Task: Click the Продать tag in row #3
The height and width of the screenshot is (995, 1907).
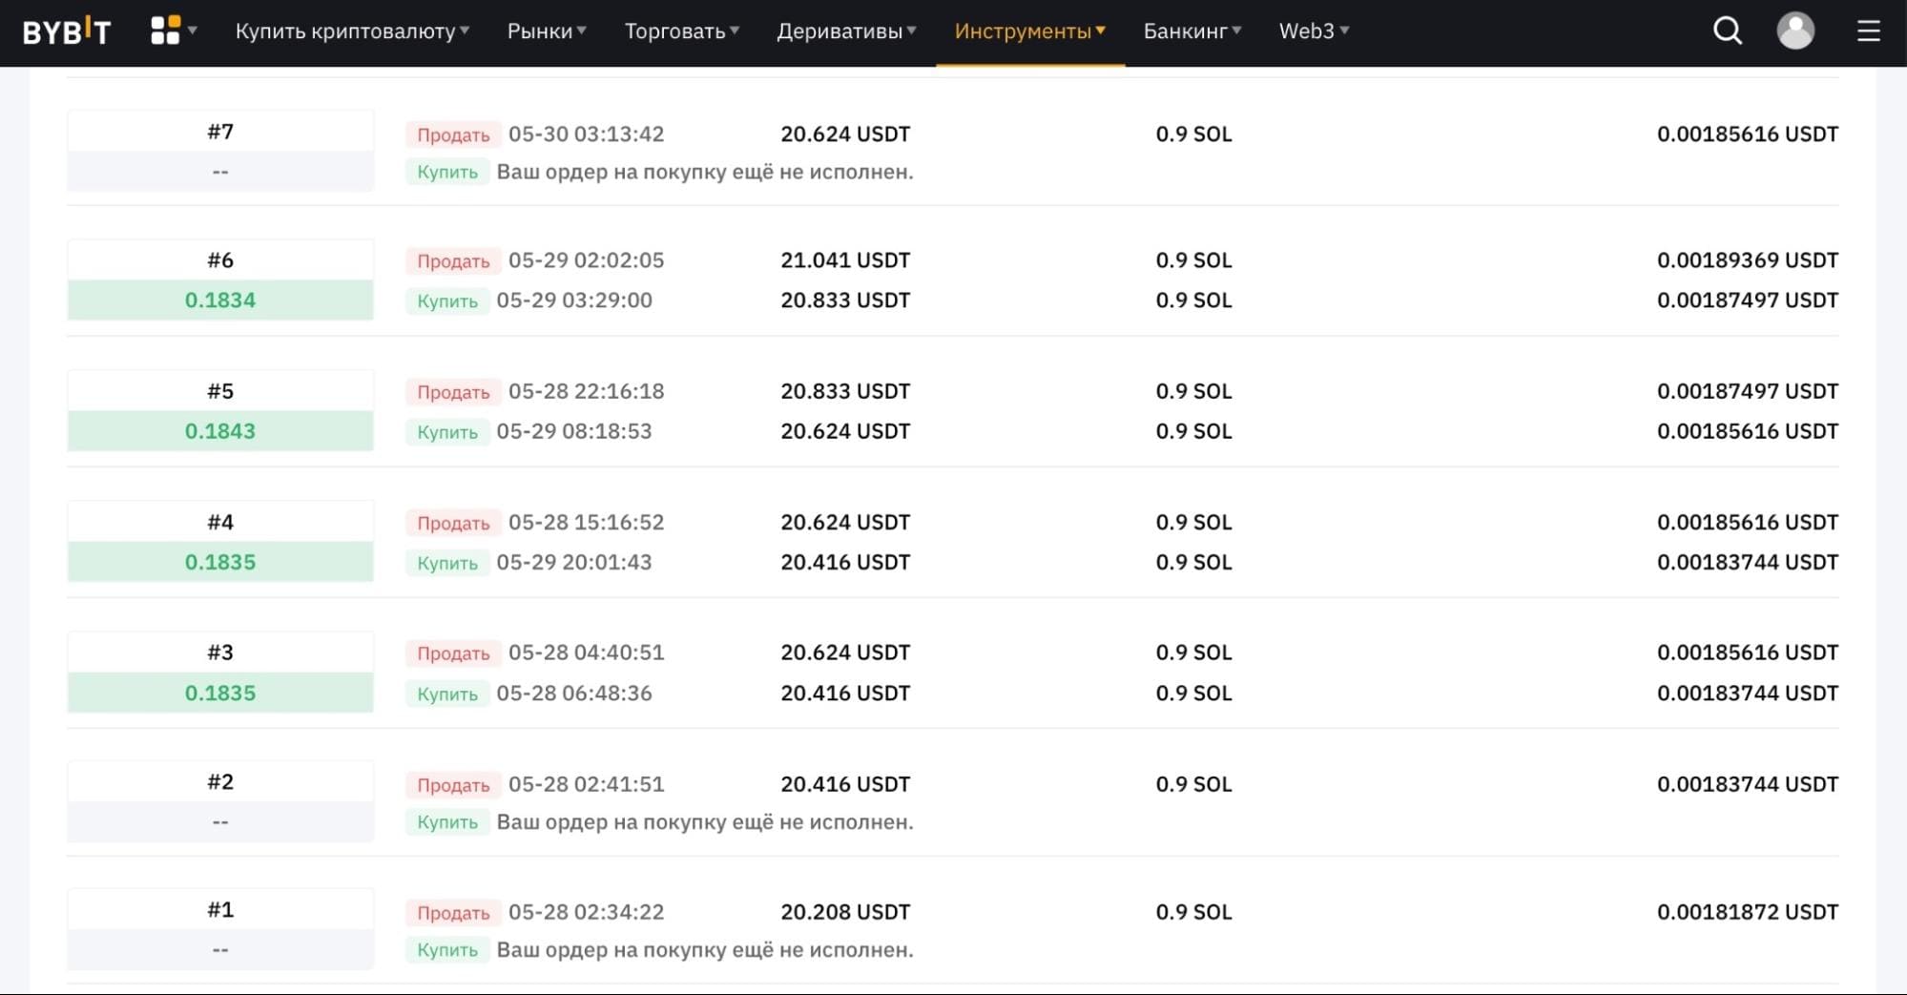Action: (x=453, y=653)
